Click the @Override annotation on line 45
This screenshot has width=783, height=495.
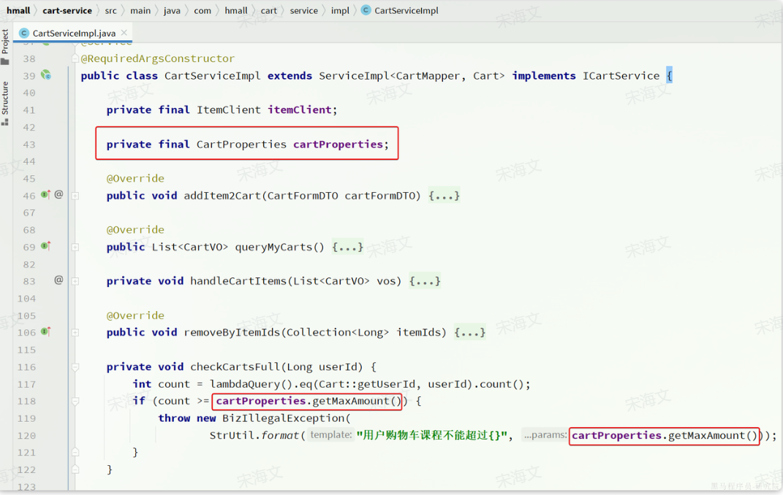click(135, 178)
